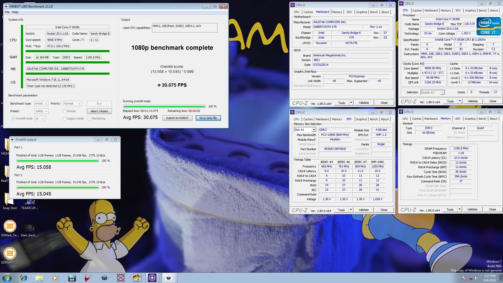Image resolution: width=503 pixels, height=283 pixels.
Task: Click the Multiplier x 47.0 value in CPU-Z
Action: tap(433, 73)
